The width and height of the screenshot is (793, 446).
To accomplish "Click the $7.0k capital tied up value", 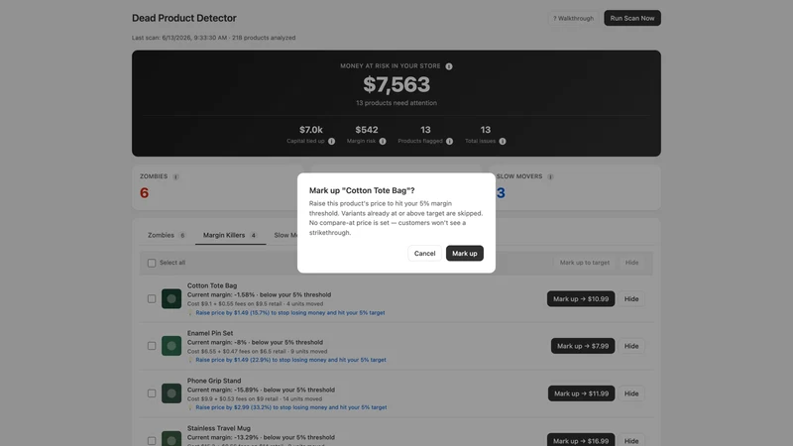I will pos(311,130).
